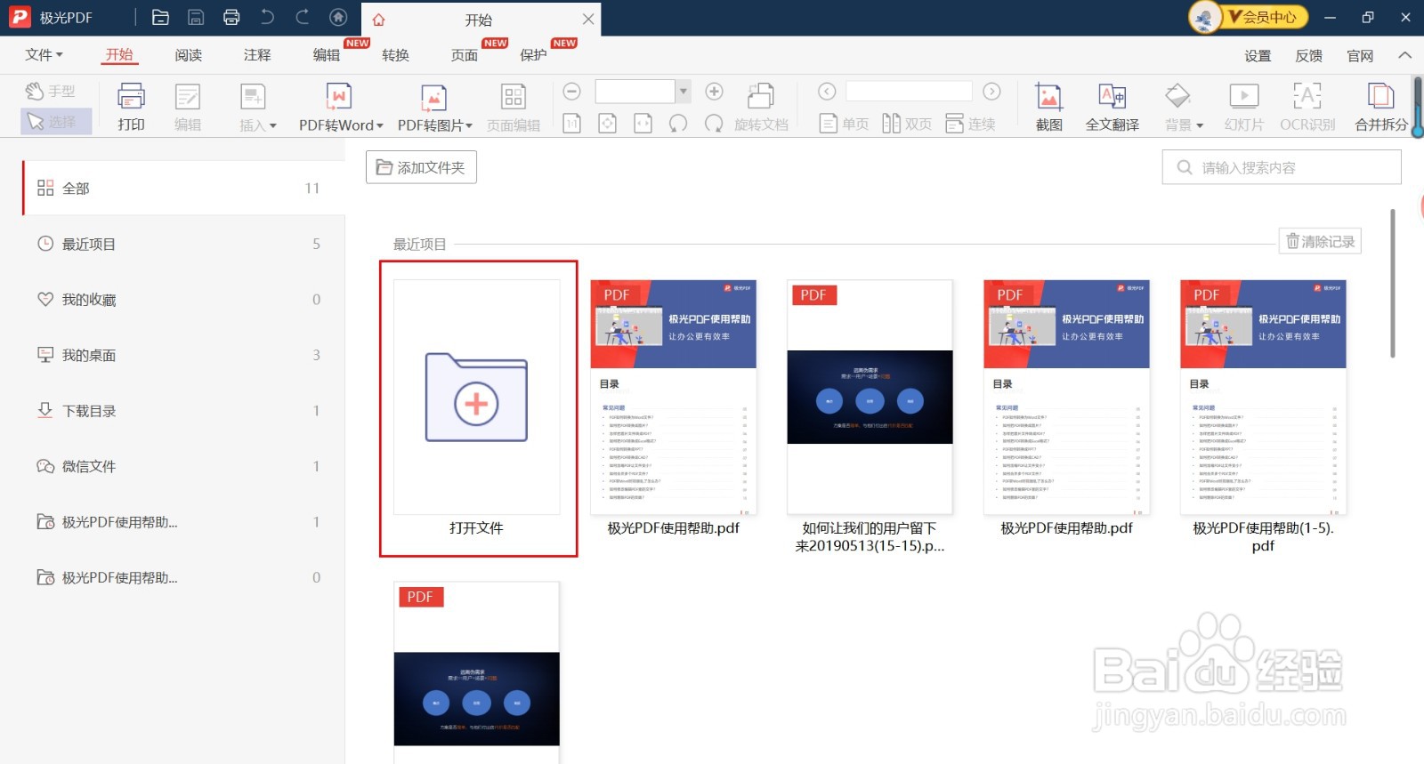Screen dimensions: 1424x764
Task: Click the rotate clockwise icon
Action: pyautogui.click(x=714, y=124)
